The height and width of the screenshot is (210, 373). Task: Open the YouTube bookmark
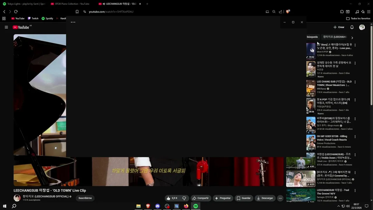[x=18, y=18]
